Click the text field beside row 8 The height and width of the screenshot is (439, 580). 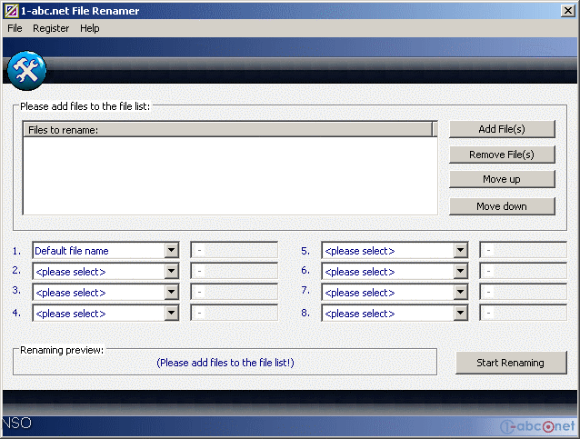[523, 313]
